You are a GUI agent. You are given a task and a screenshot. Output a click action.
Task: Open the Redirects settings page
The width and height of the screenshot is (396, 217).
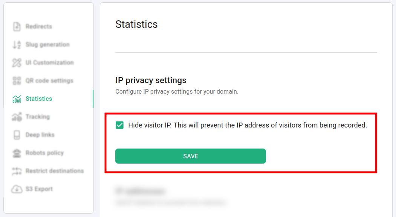(39, 27)
